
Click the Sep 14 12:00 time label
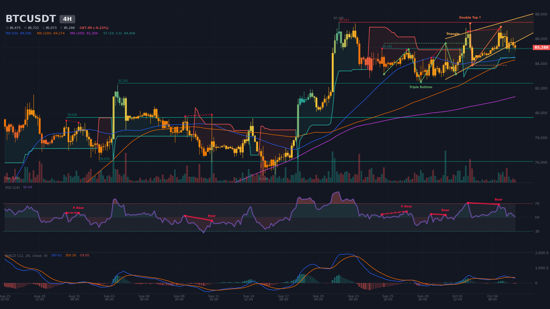click(x=249, y=298)
